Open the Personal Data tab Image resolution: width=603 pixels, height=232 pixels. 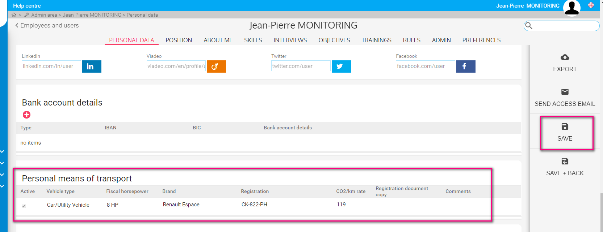(x=131, y=40)
